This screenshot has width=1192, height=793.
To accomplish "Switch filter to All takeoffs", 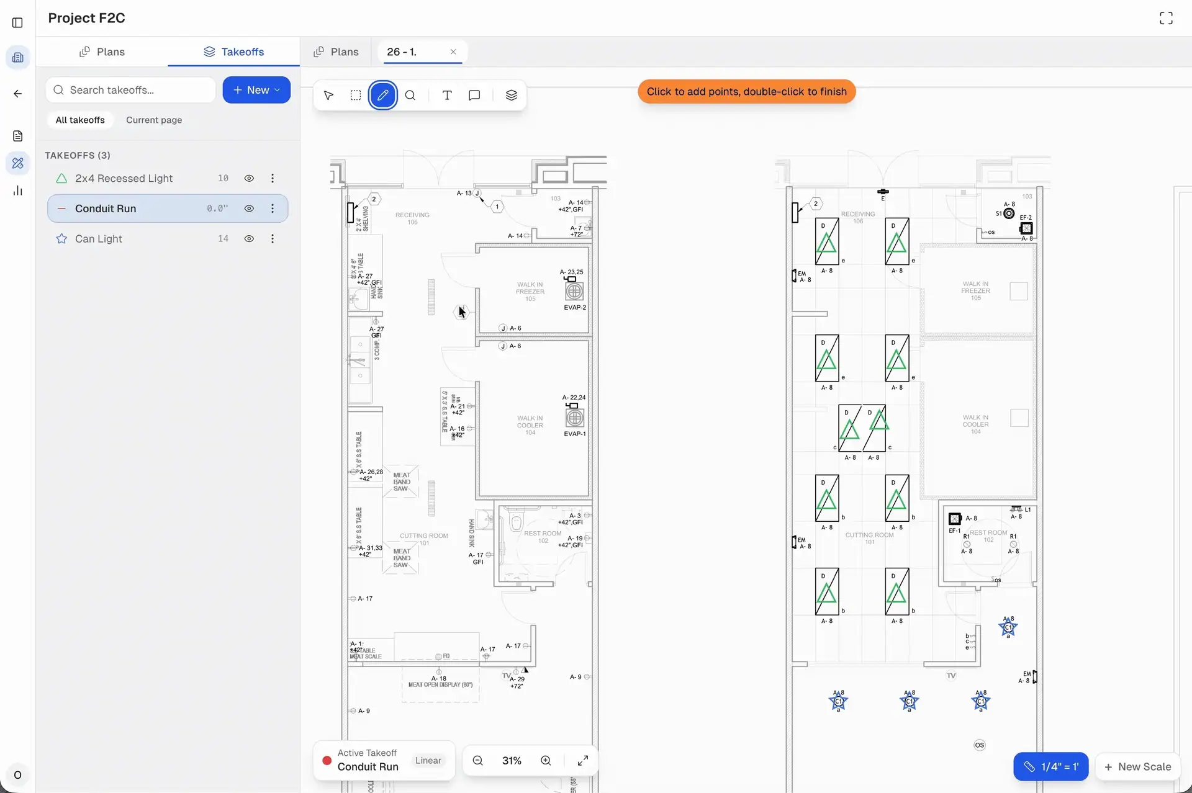I will coord(80,120).
